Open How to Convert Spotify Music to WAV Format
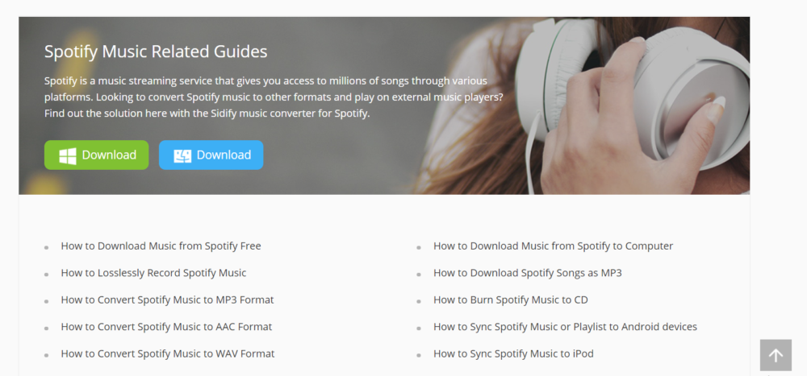The image size is (807, 376). 168,354
